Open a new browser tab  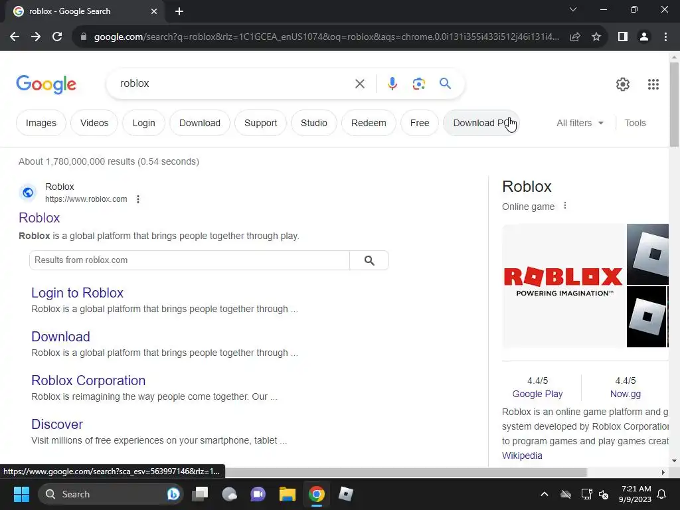click(x=179, y=12)
